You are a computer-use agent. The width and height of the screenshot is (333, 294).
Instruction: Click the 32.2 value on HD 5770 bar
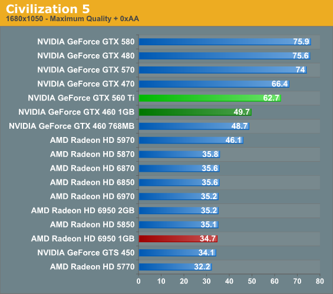point(202,267)
